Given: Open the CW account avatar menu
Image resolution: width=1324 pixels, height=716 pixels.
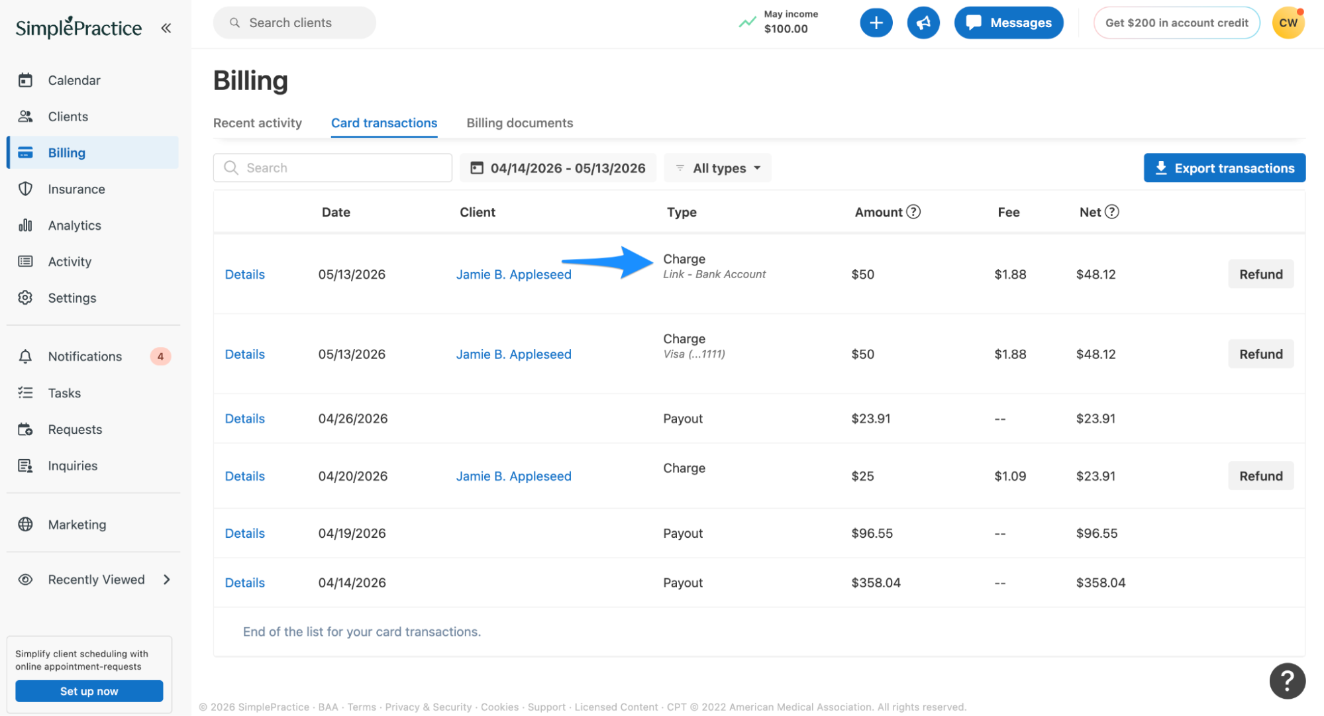Looking at the screenshot, I should pyautogui.click(x=1288, y=23).
